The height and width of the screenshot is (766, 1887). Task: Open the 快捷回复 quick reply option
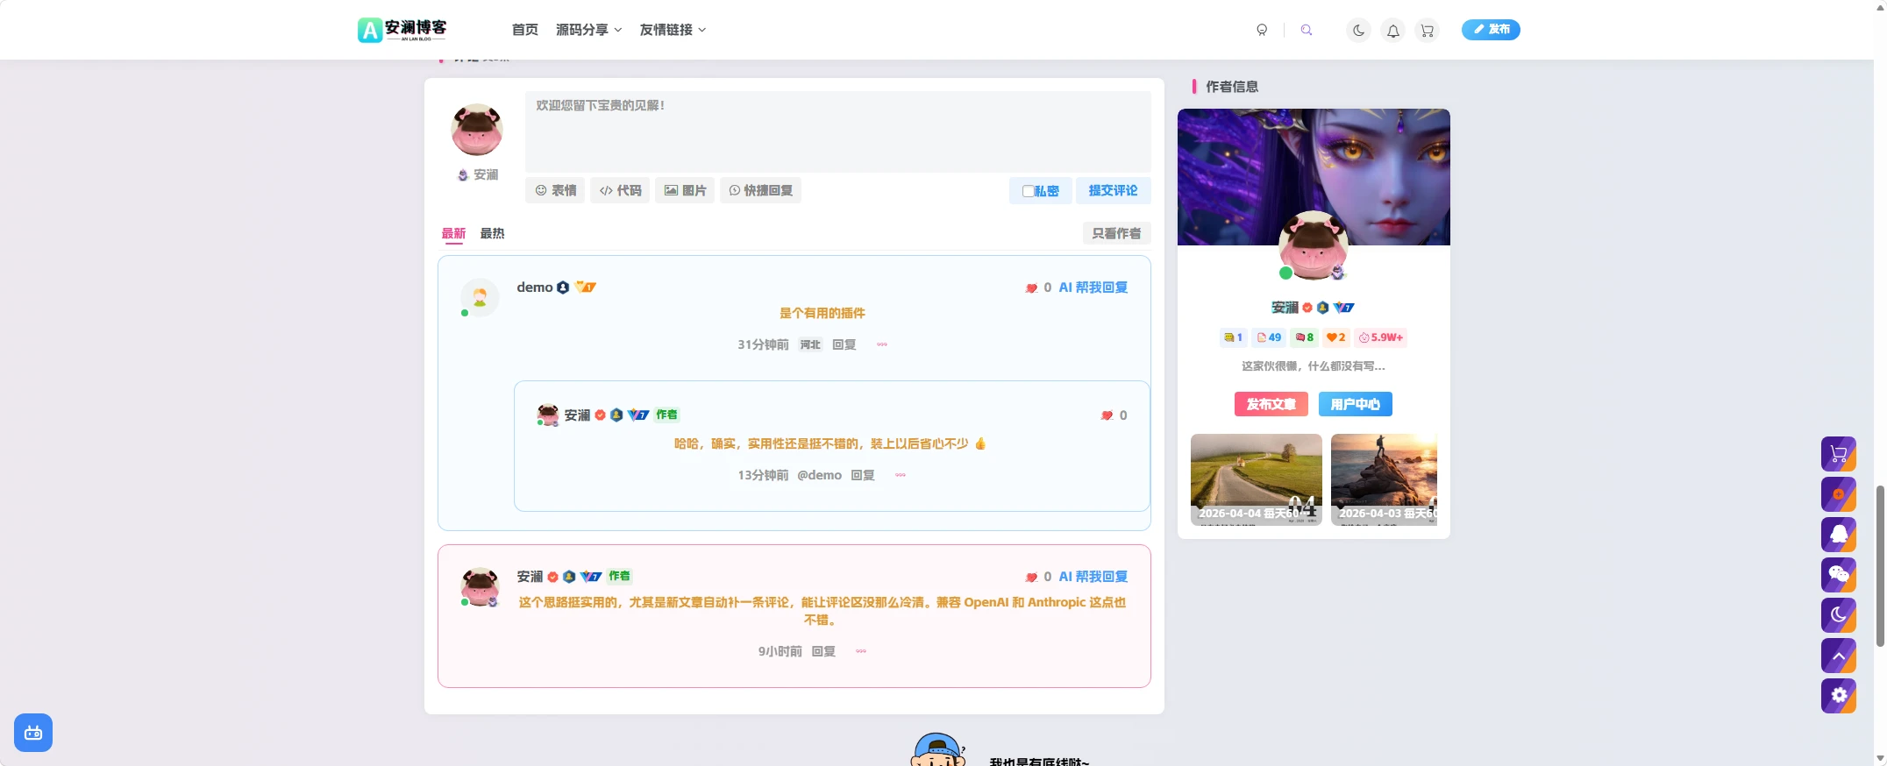tap(760, 190)
